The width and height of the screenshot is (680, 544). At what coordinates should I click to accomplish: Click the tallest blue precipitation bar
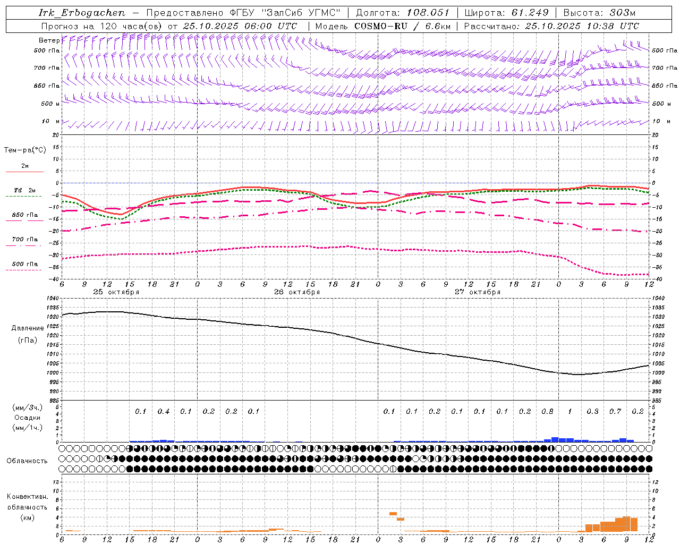click(555, 439)
